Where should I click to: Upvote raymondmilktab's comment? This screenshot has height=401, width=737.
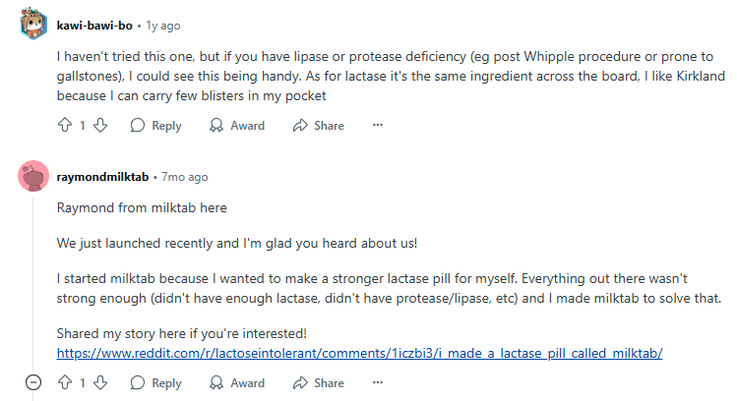(x=66, y=382)
